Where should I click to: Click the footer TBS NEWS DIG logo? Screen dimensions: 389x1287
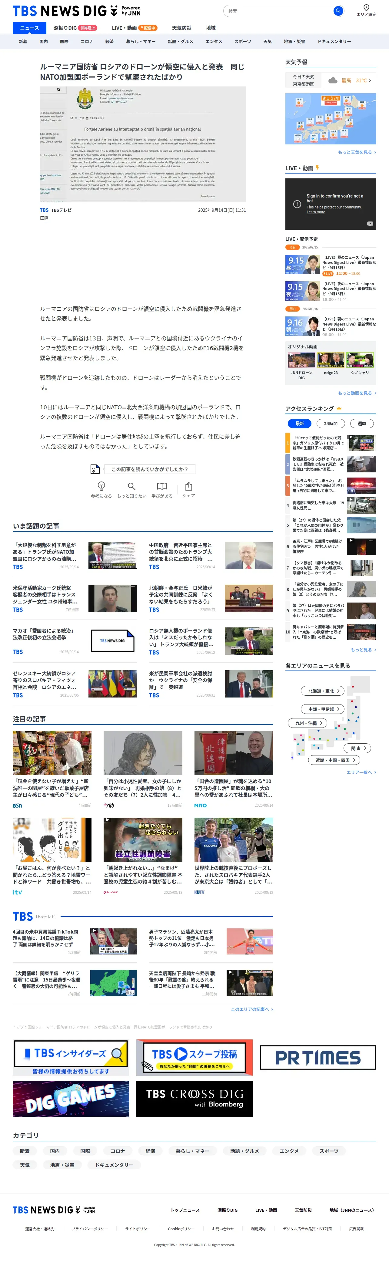[x=53, y=1210]
